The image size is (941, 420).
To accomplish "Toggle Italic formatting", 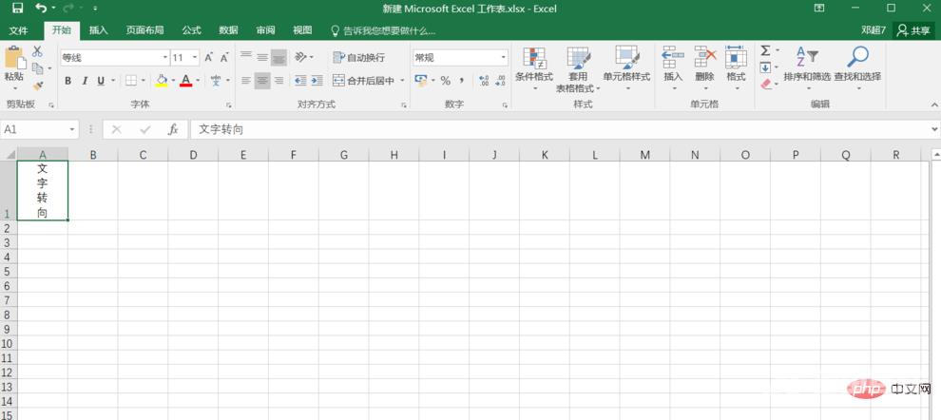I will pyautogui.click(x=86, y=81).
